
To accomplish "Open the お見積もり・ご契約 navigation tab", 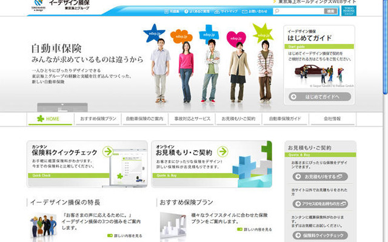I will pyautogui.click(x=238, y=119).
